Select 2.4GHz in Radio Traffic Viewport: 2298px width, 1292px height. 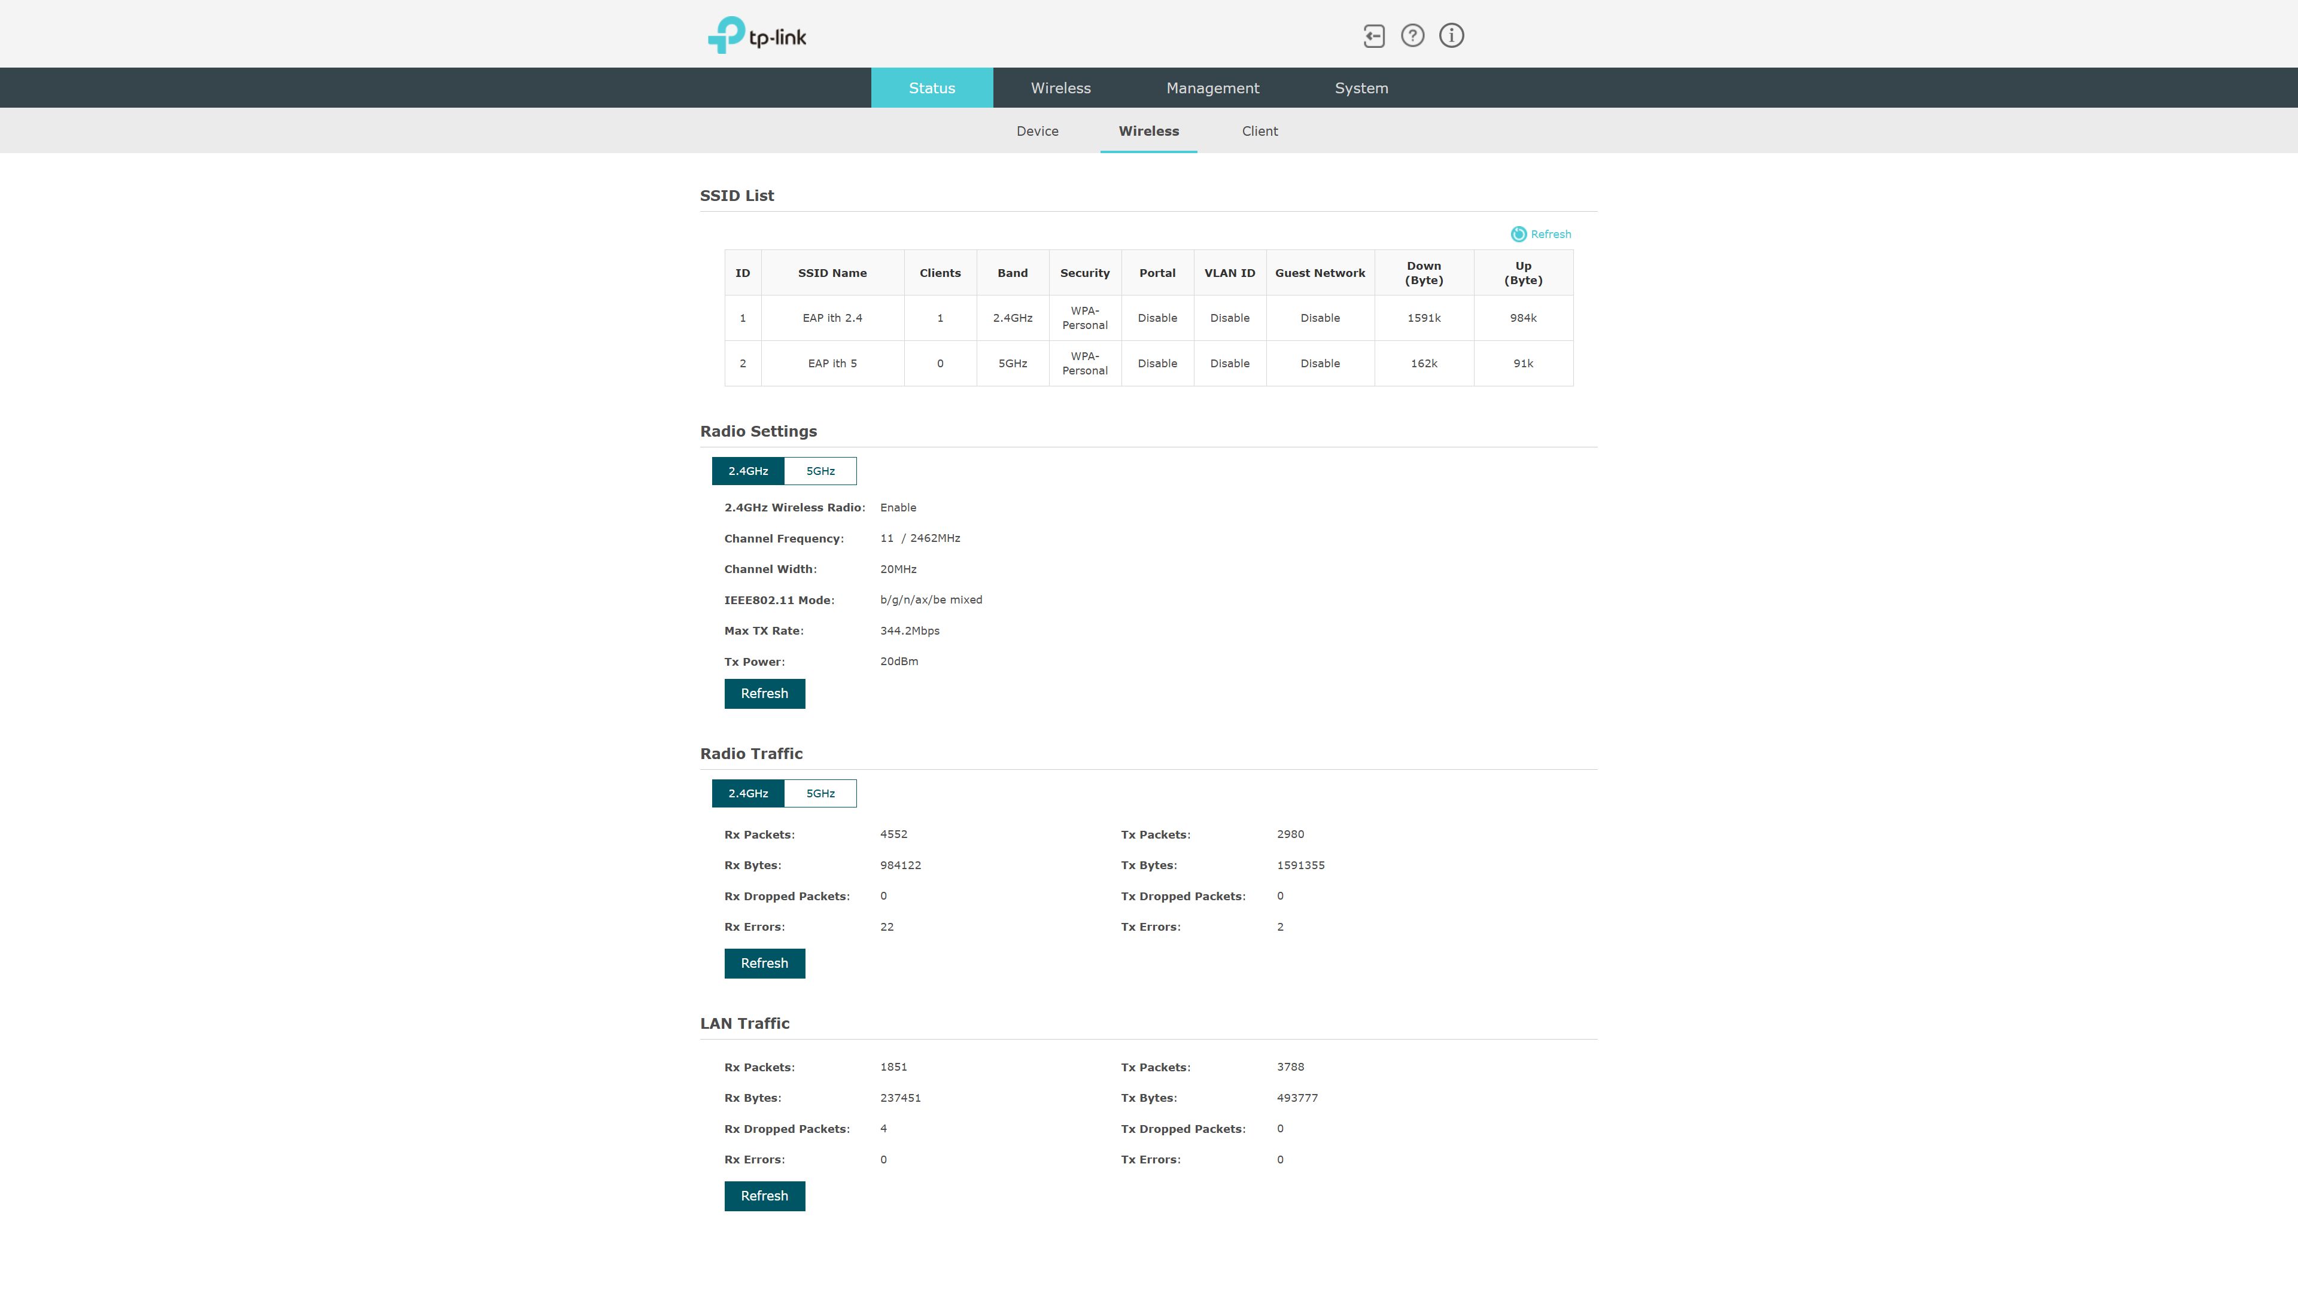(x=747, y=794)
